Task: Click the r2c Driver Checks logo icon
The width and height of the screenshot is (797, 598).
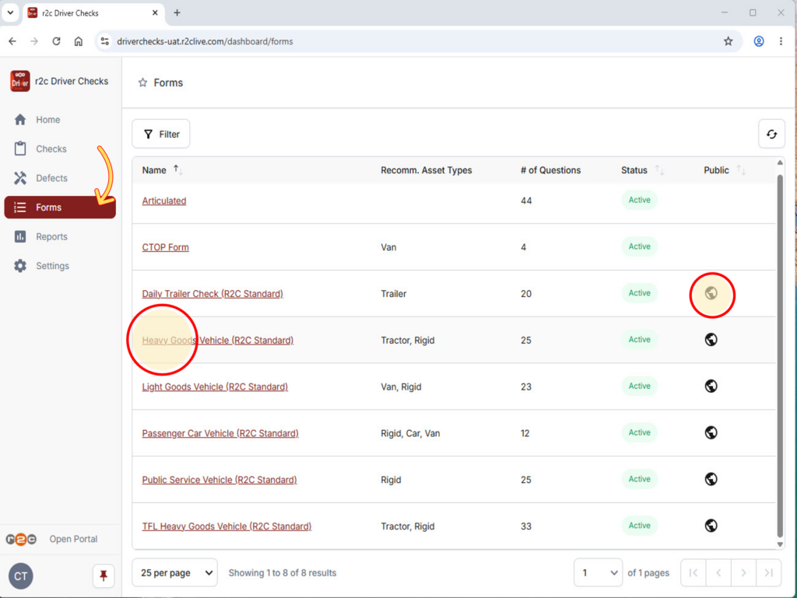Action: click(19, 81)
